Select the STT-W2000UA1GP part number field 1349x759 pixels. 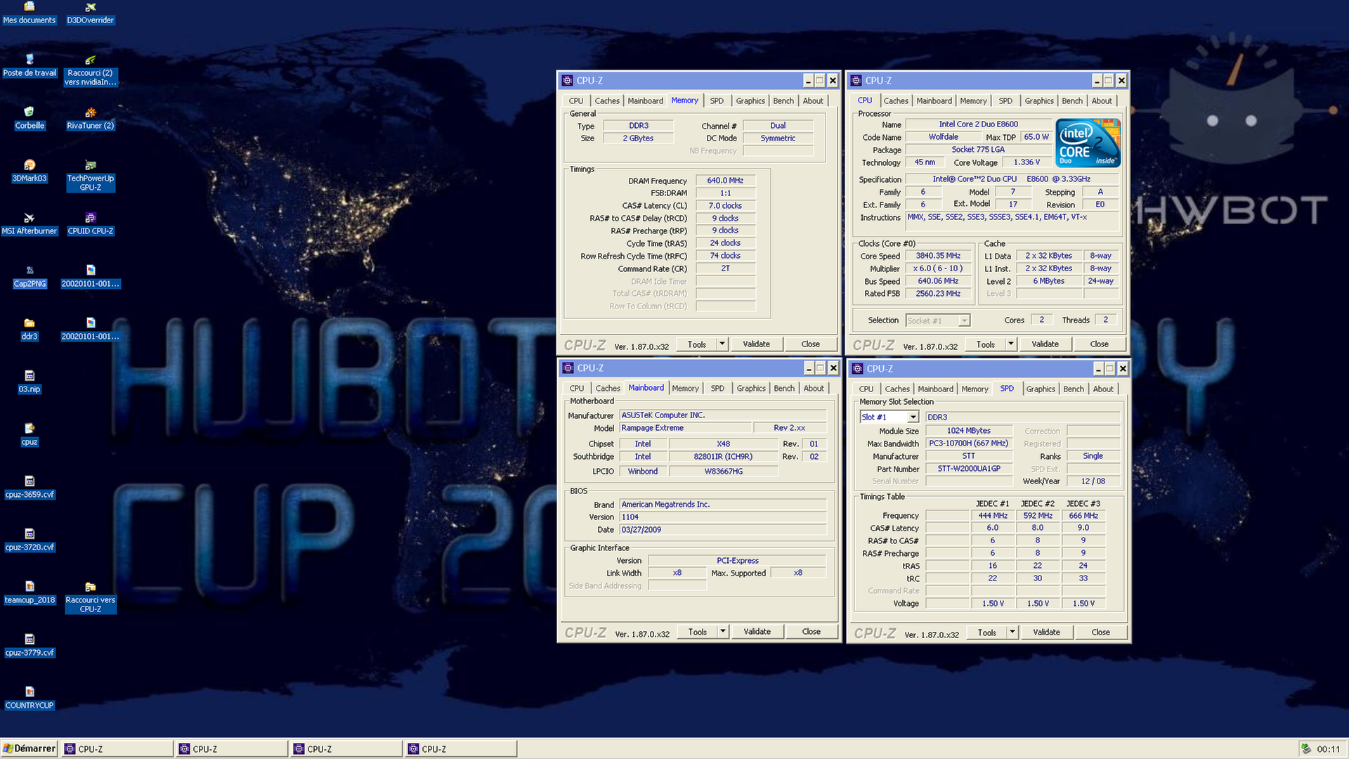[968, 469]
